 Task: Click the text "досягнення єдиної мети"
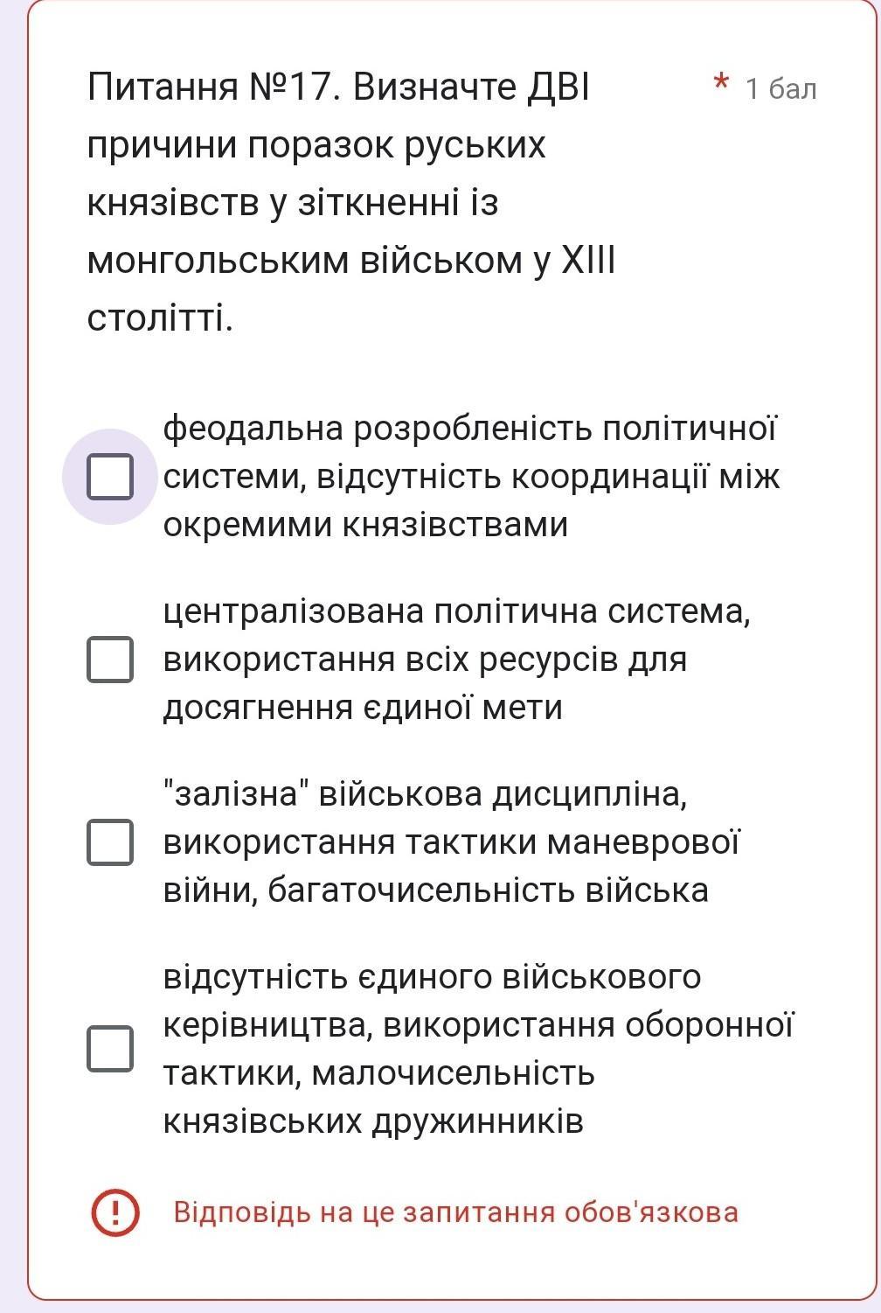point(363,707)
